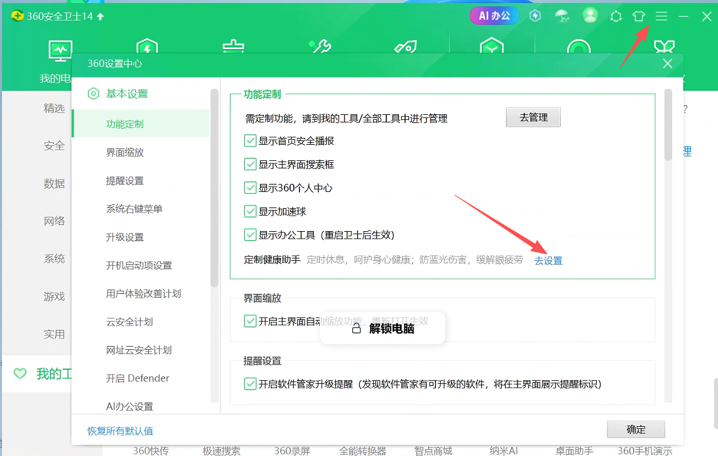Click the T-shirt skin change icon
718x456 pixels.
638,17
